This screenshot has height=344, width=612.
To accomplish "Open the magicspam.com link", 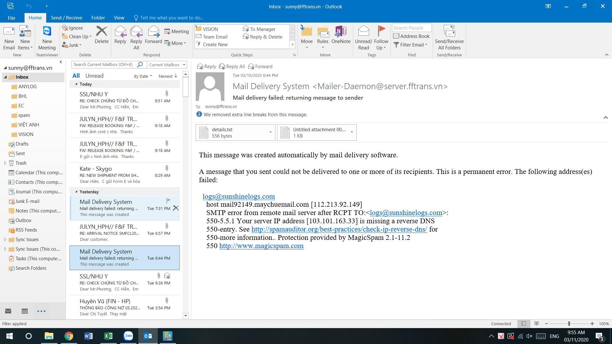I will click(261, 246).
